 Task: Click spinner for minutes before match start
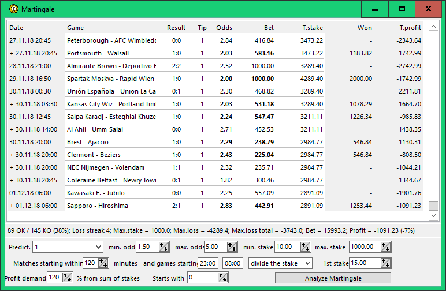[x=103, y=263]
